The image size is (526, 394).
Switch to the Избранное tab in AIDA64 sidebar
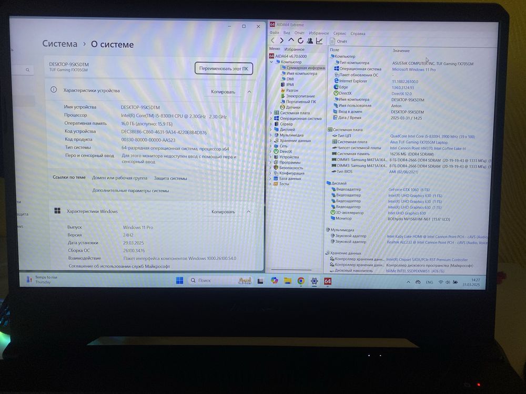point(294,49)
